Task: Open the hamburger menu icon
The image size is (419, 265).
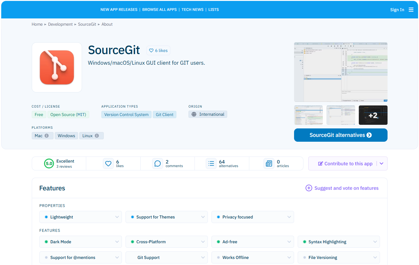Action: [411, 10]
